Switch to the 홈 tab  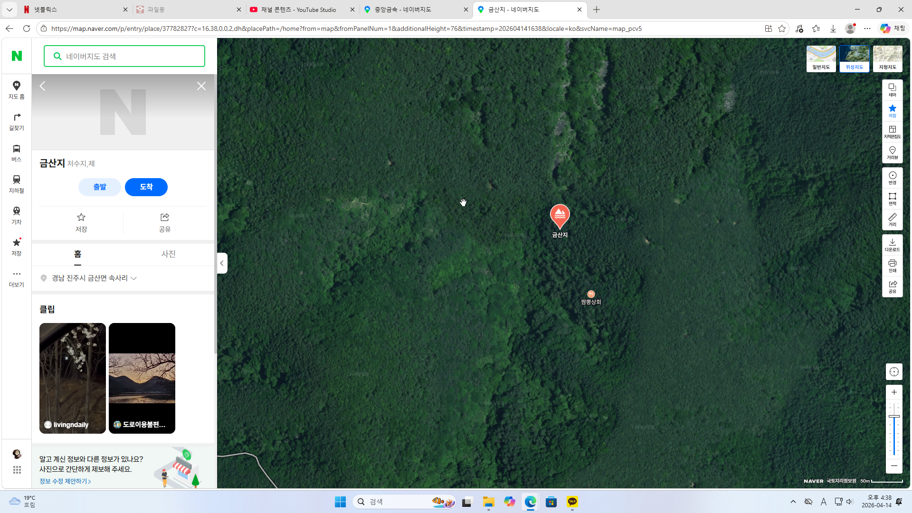pyautogui.click(x=77, y=254)
